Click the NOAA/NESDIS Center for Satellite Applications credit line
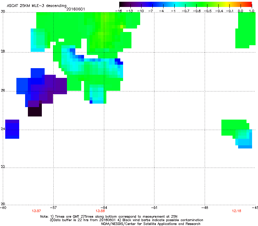 click(151, 224)
